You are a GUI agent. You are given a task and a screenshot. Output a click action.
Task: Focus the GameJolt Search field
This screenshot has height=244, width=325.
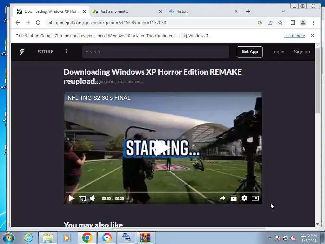(156, 52)
